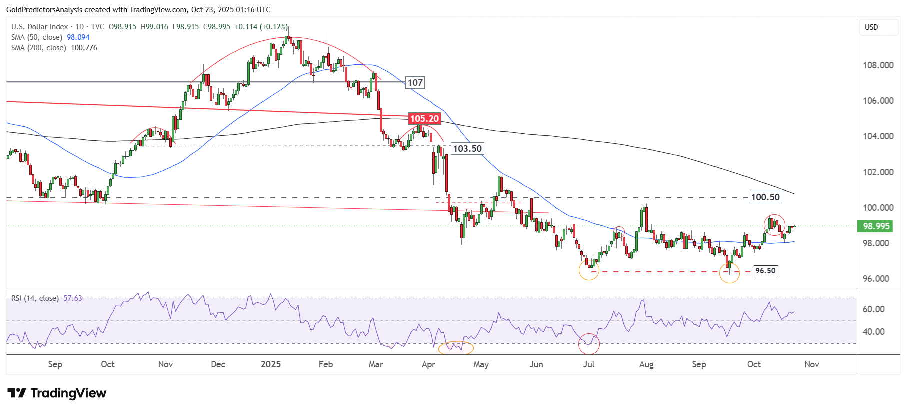Click the red circle on RSI near July
The height and width of the screenshot is (412, 907).
click(x=589, y=344)
